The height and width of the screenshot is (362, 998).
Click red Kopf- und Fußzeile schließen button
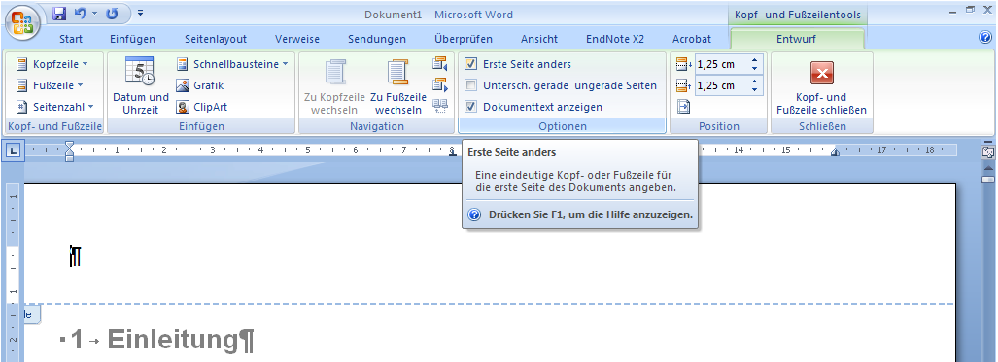(x=822, y=85)
